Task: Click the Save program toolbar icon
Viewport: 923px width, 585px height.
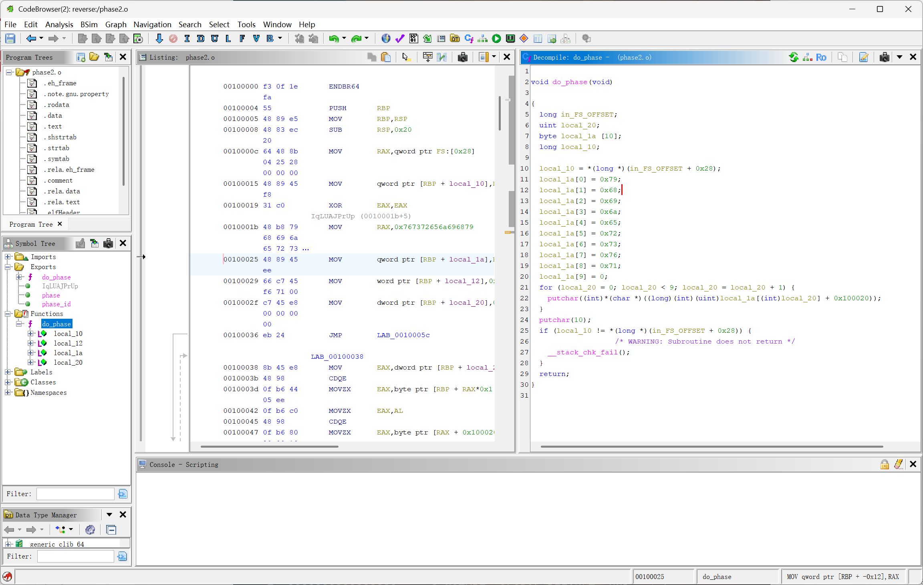Action: 10,38
